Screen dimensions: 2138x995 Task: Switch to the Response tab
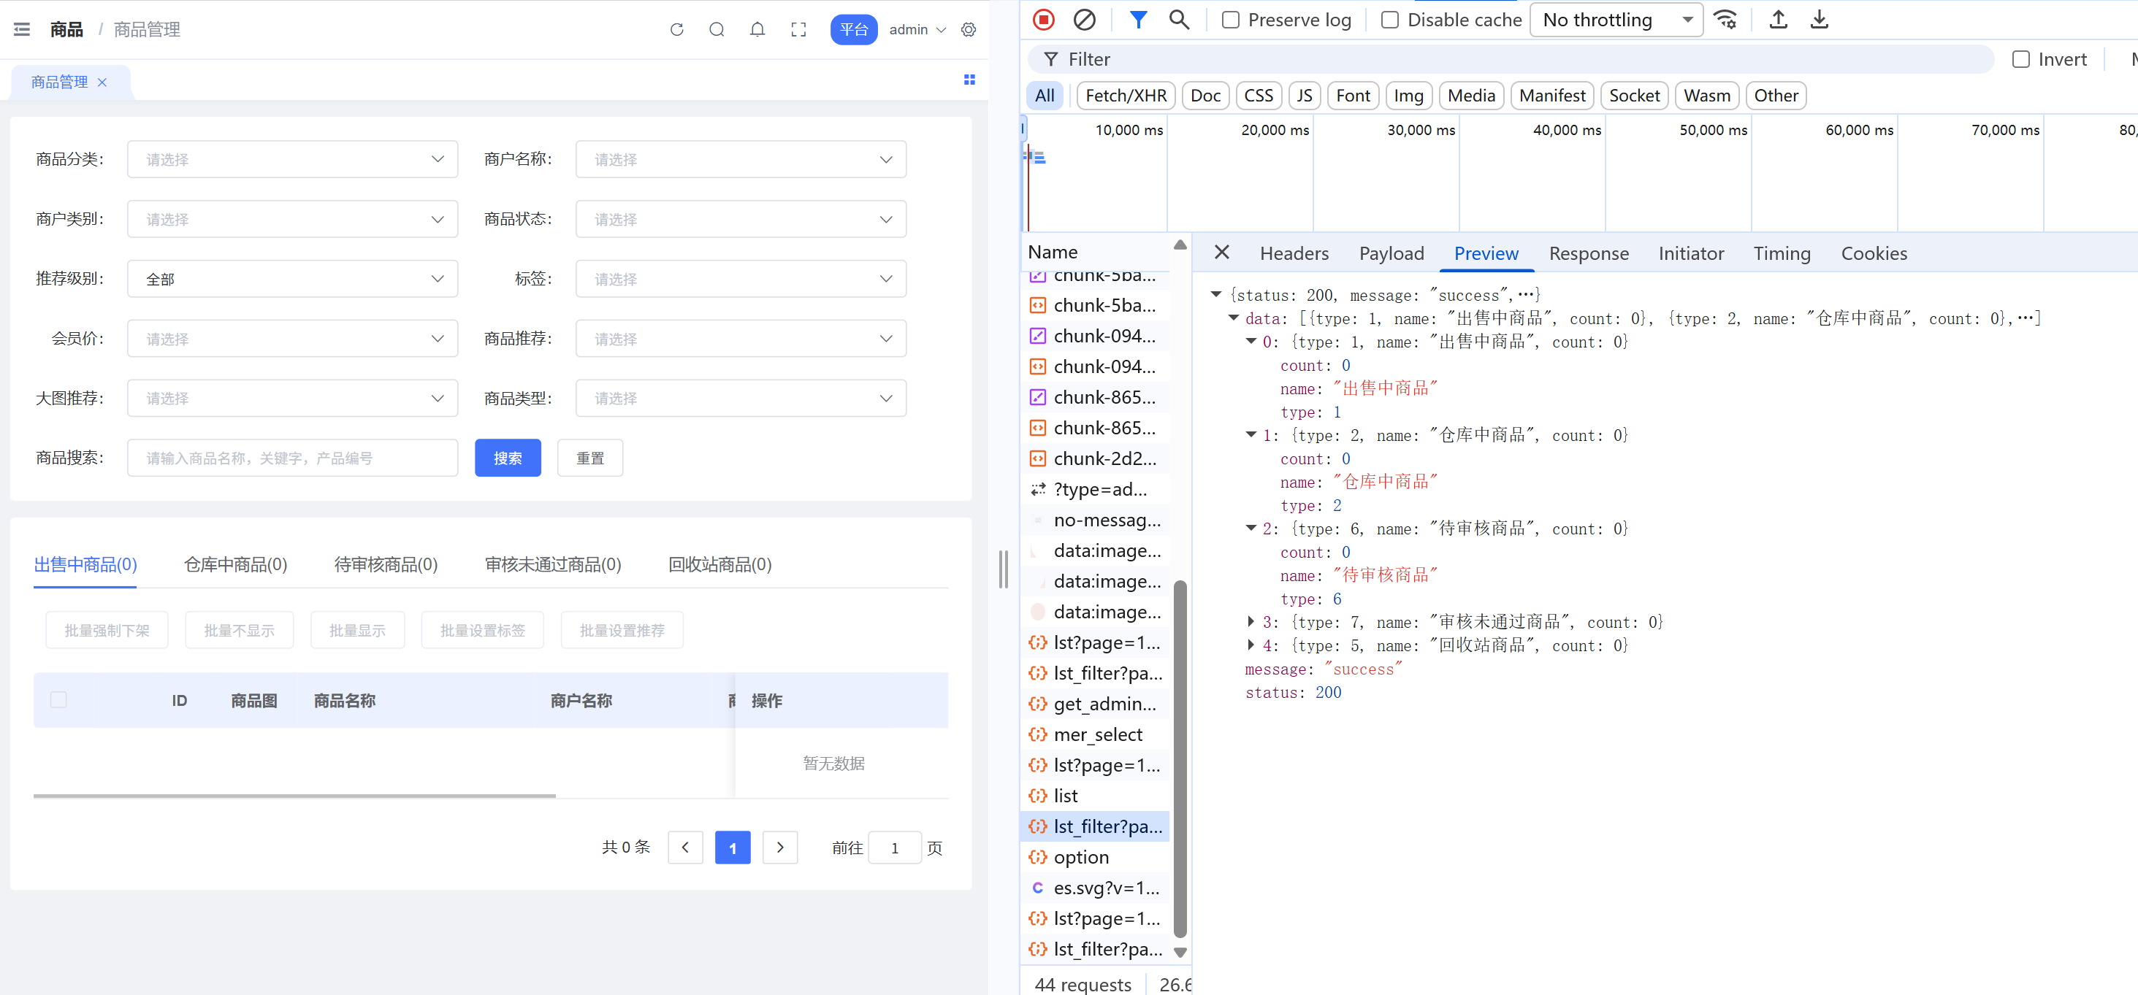pyautogui.click(x=1588, y=254)
